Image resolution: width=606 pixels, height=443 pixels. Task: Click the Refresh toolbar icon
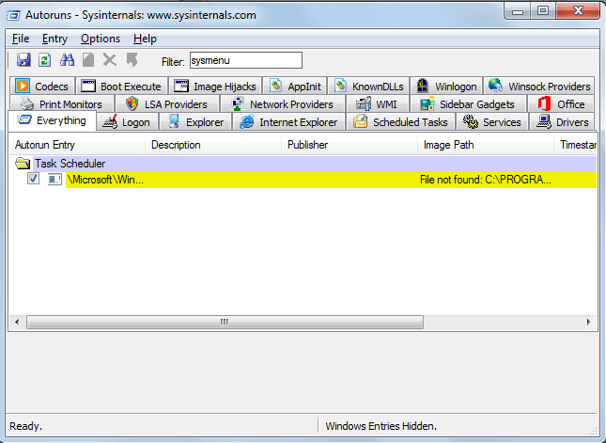tap(44, 60)
